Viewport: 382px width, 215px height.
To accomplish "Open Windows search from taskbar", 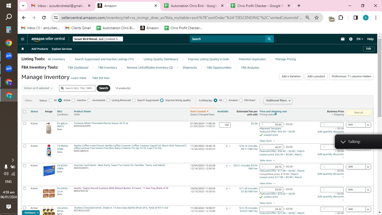I will coord(9,17).
